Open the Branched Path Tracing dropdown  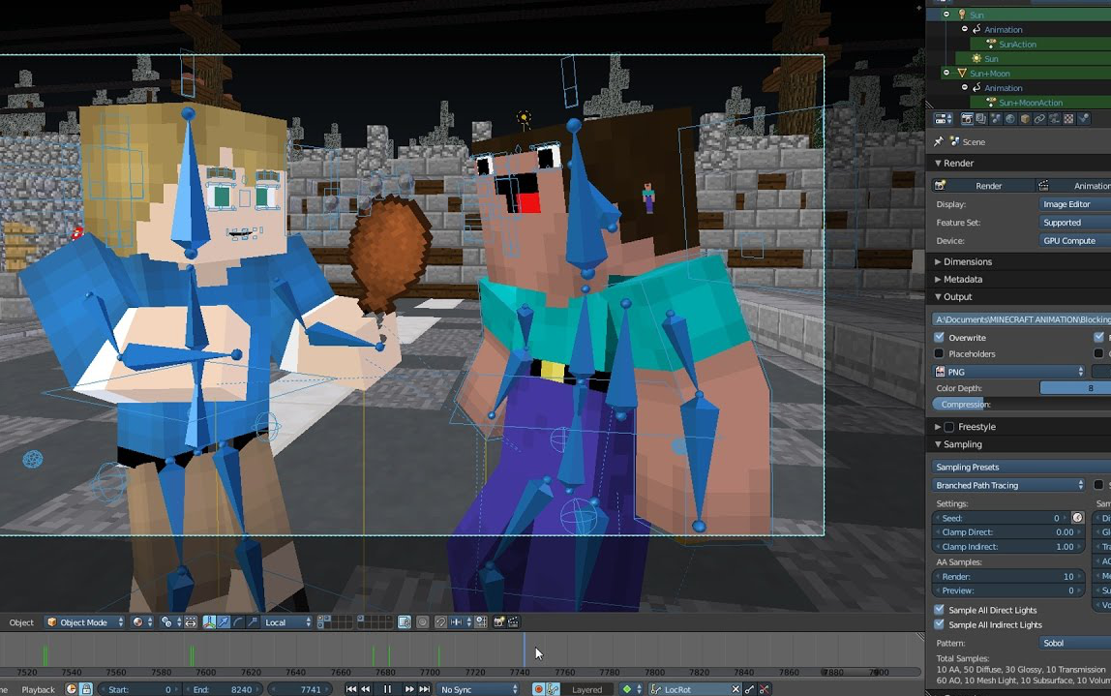tap(1009, 485)
